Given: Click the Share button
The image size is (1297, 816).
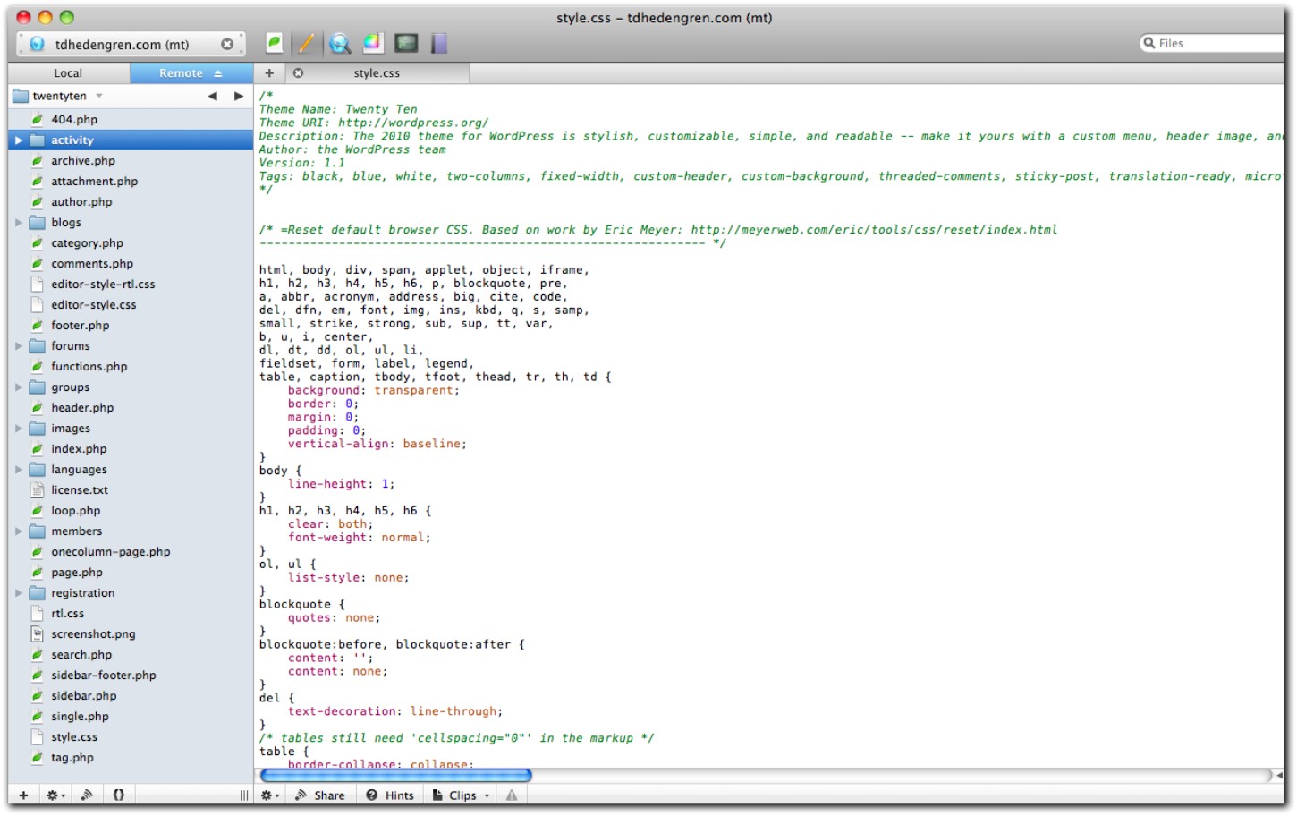Looking at the screenshot, I should [320, 795].
